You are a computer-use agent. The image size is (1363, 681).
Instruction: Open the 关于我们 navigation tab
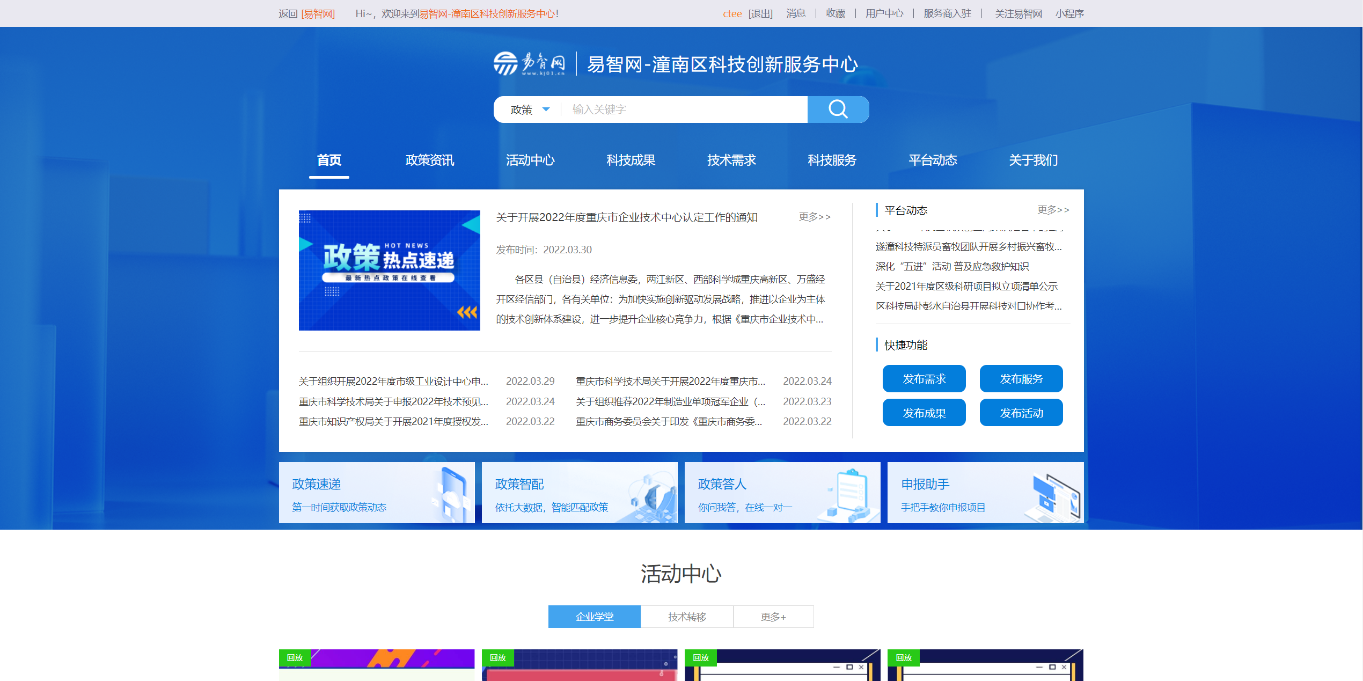(1033, 160)
